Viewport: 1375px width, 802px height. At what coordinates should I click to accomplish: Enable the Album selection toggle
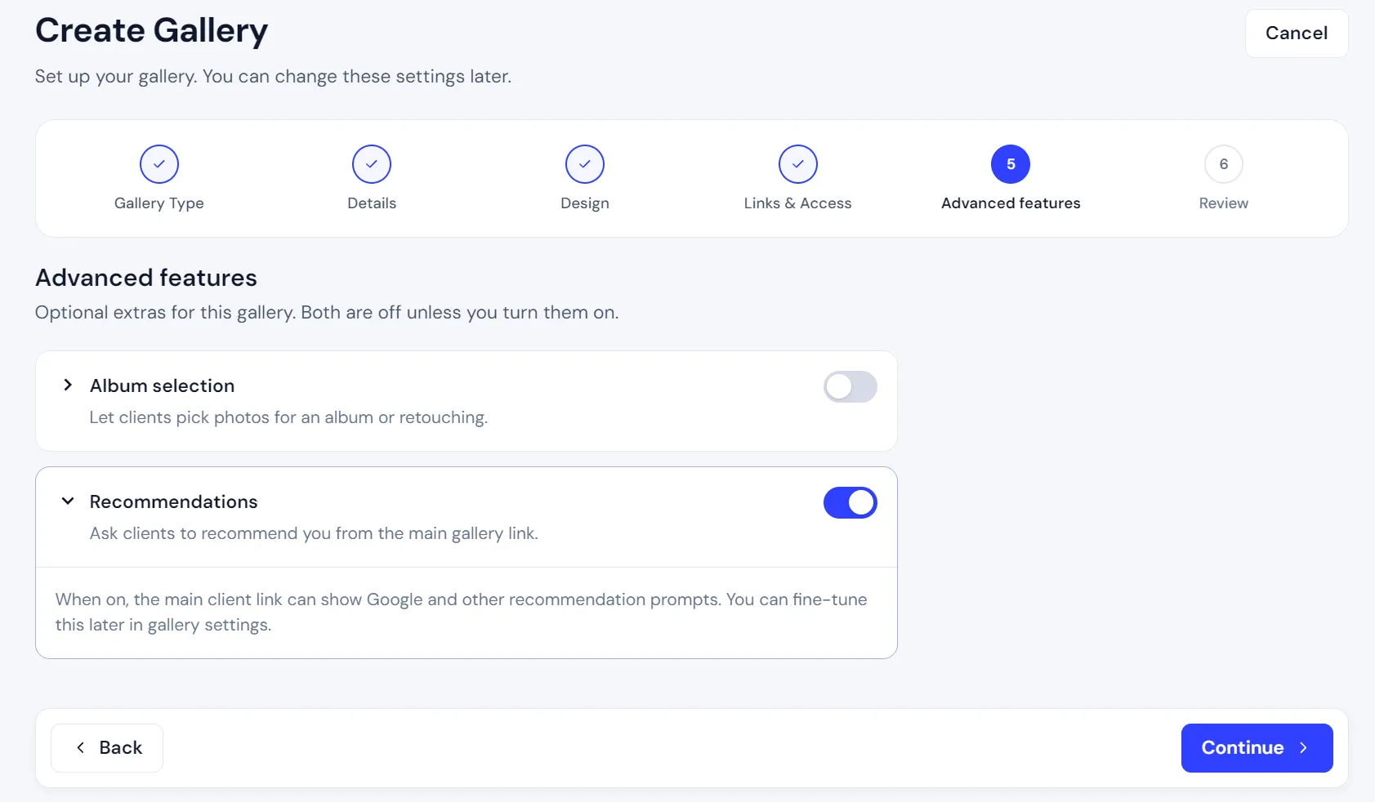850,386
